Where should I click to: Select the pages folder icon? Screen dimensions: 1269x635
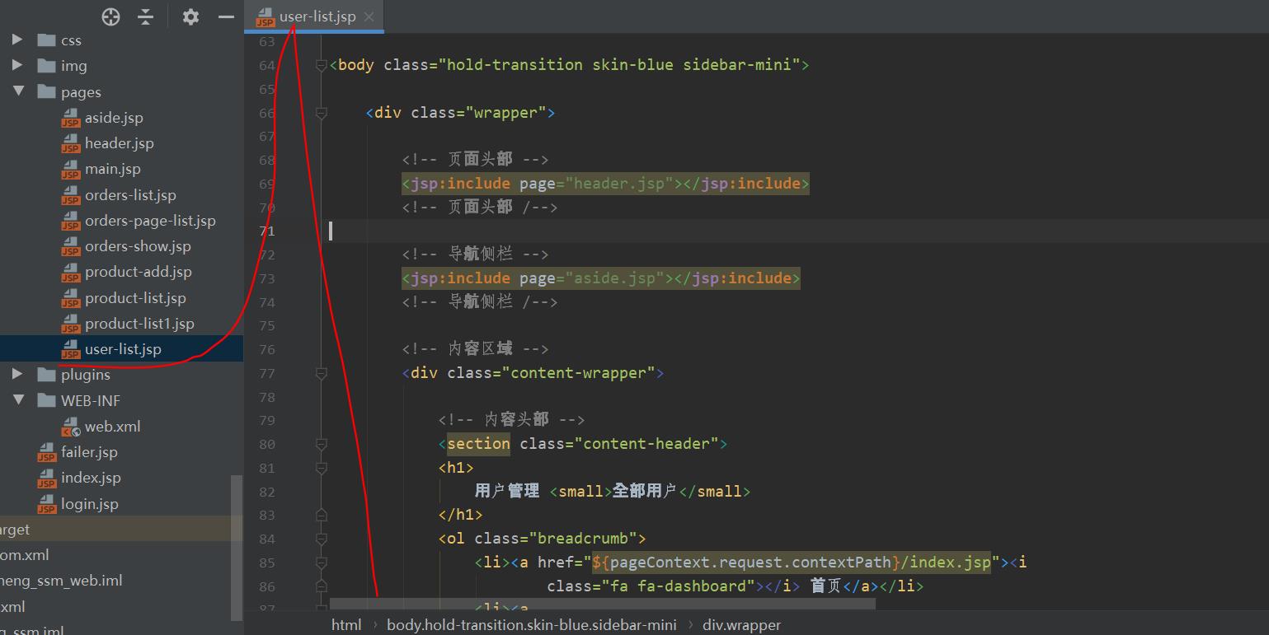tap(46, 91)
